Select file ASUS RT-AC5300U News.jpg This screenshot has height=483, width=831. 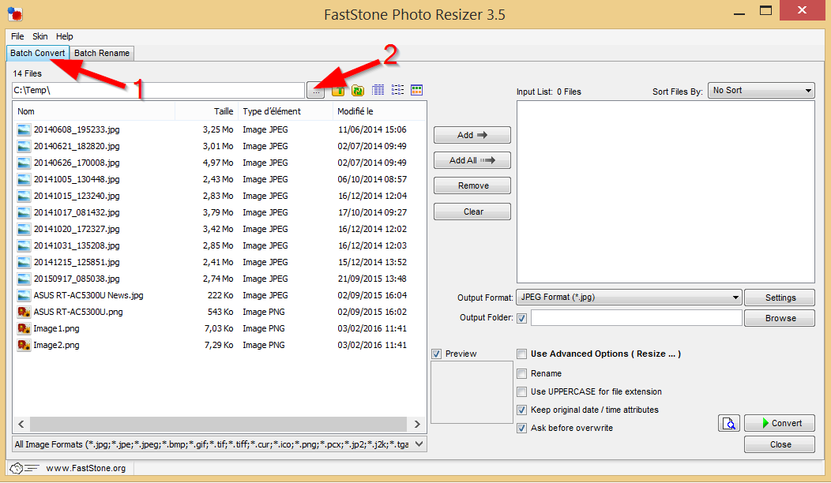pos(88,295)
